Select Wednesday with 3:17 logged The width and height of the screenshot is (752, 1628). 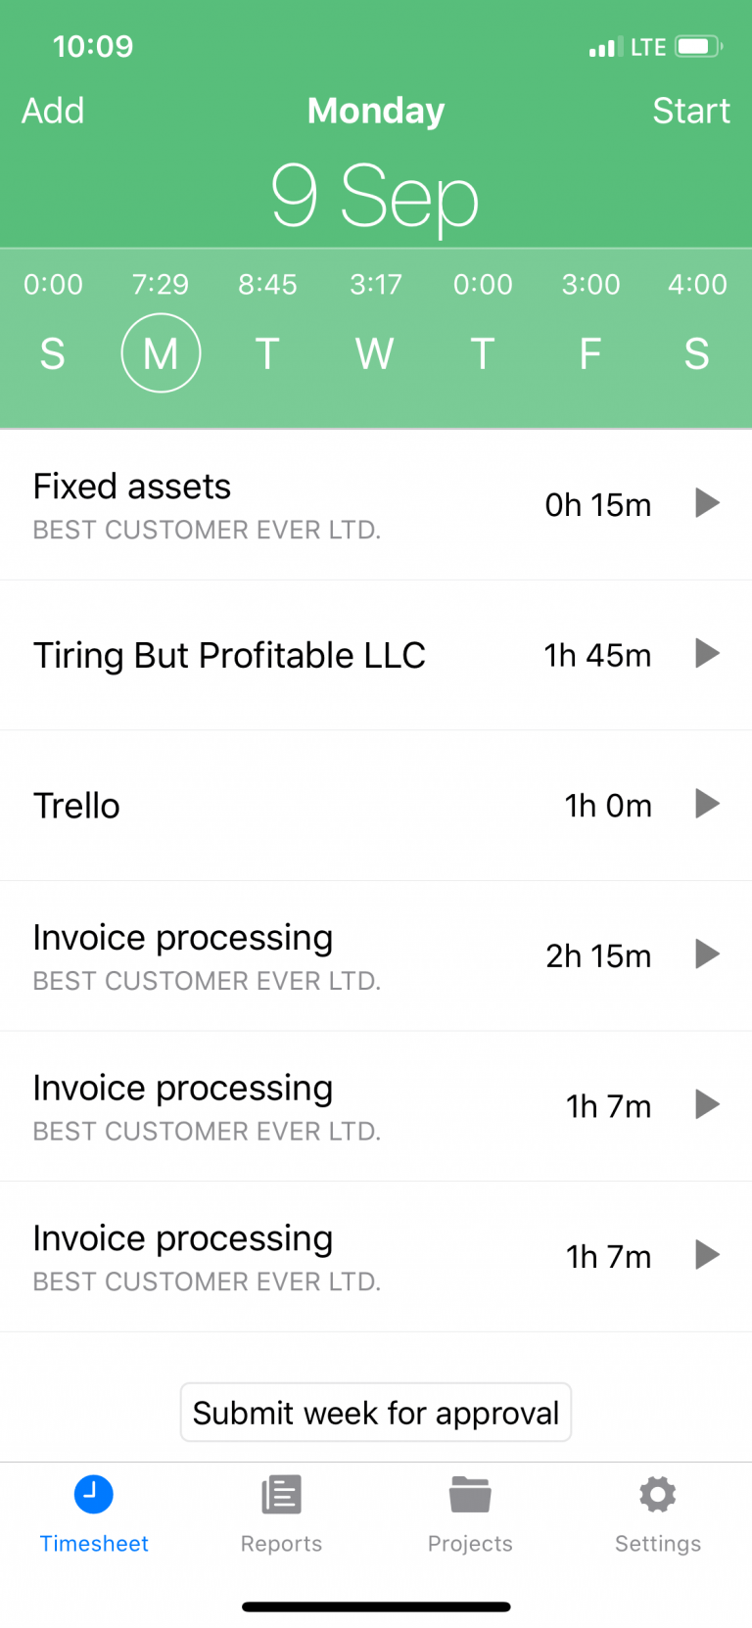[375, 353]
